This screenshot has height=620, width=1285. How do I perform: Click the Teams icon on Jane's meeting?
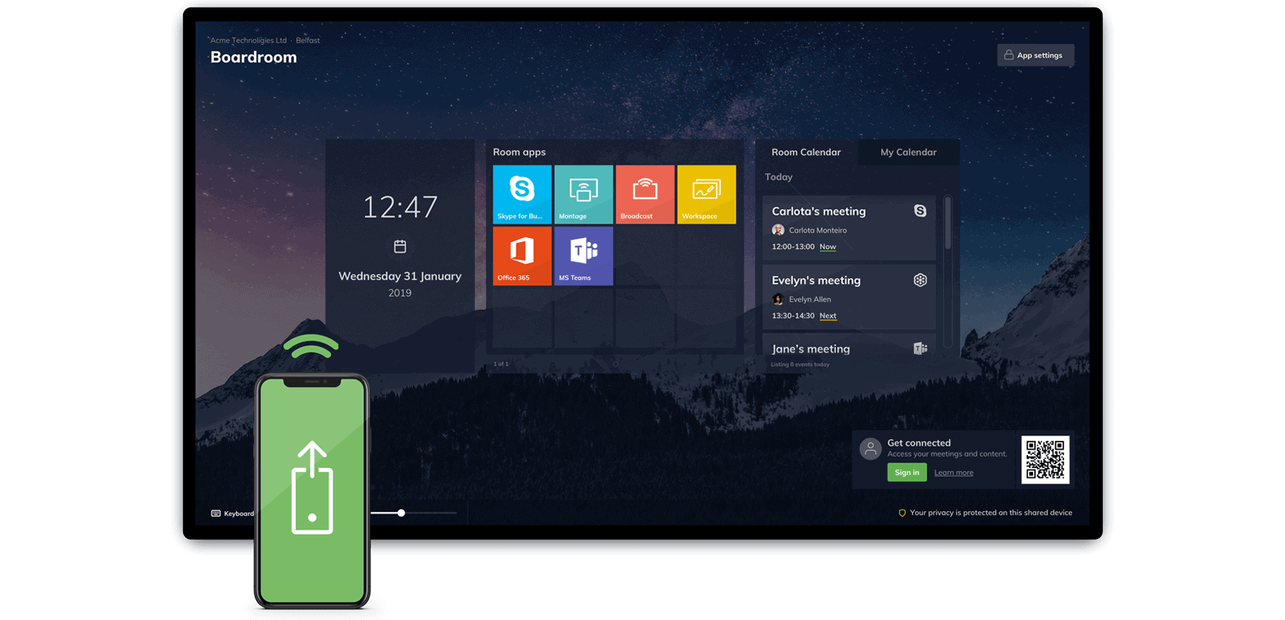[x=920, y=349]
